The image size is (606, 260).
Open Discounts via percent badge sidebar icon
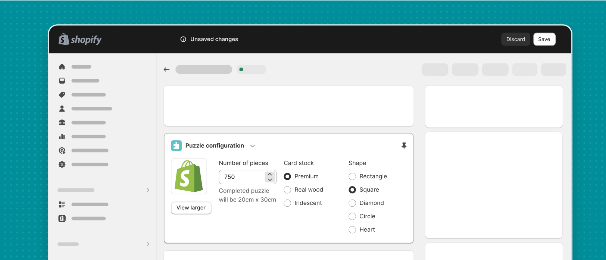pos(62,165)
